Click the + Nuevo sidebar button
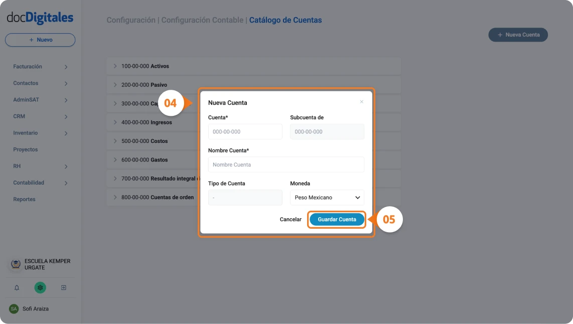Screen dimensions: 573x324 tap(40, 40)
